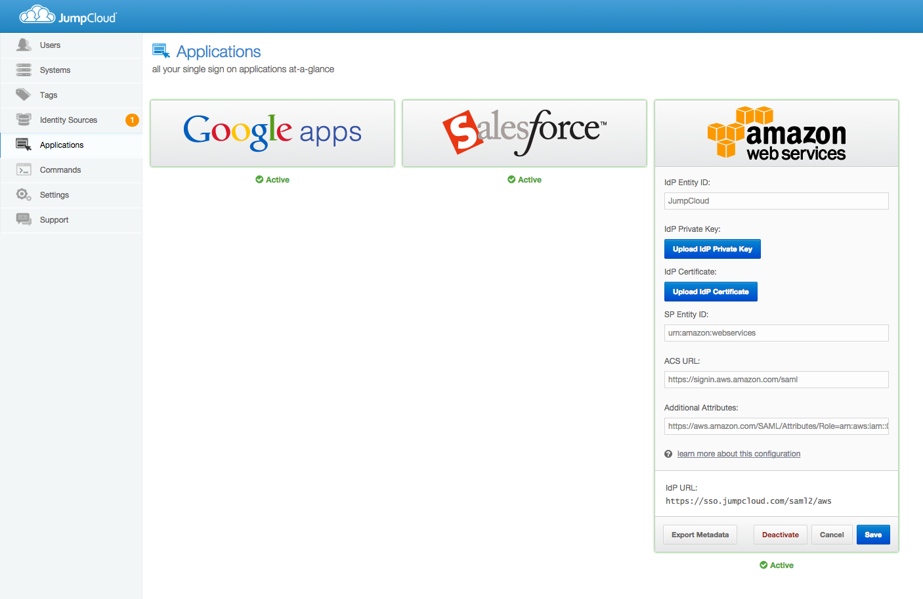Click the JumpCloud logo in header
Viewport: 923px width, 599px height.
pos(68,16)
